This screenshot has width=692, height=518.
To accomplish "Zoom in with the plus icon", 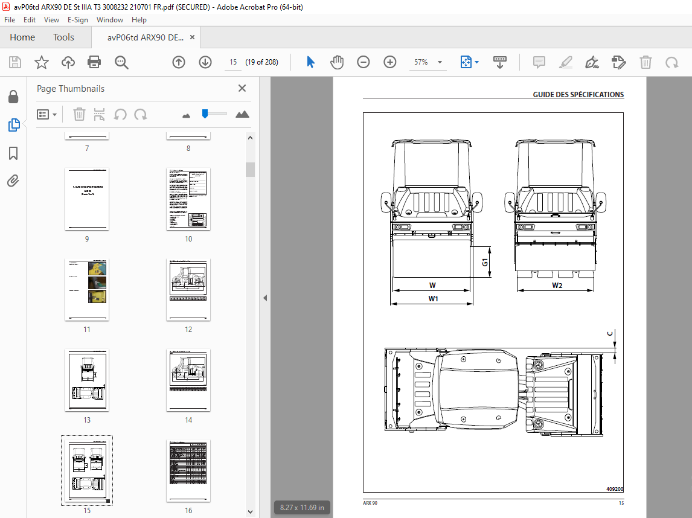I will 389,62.
